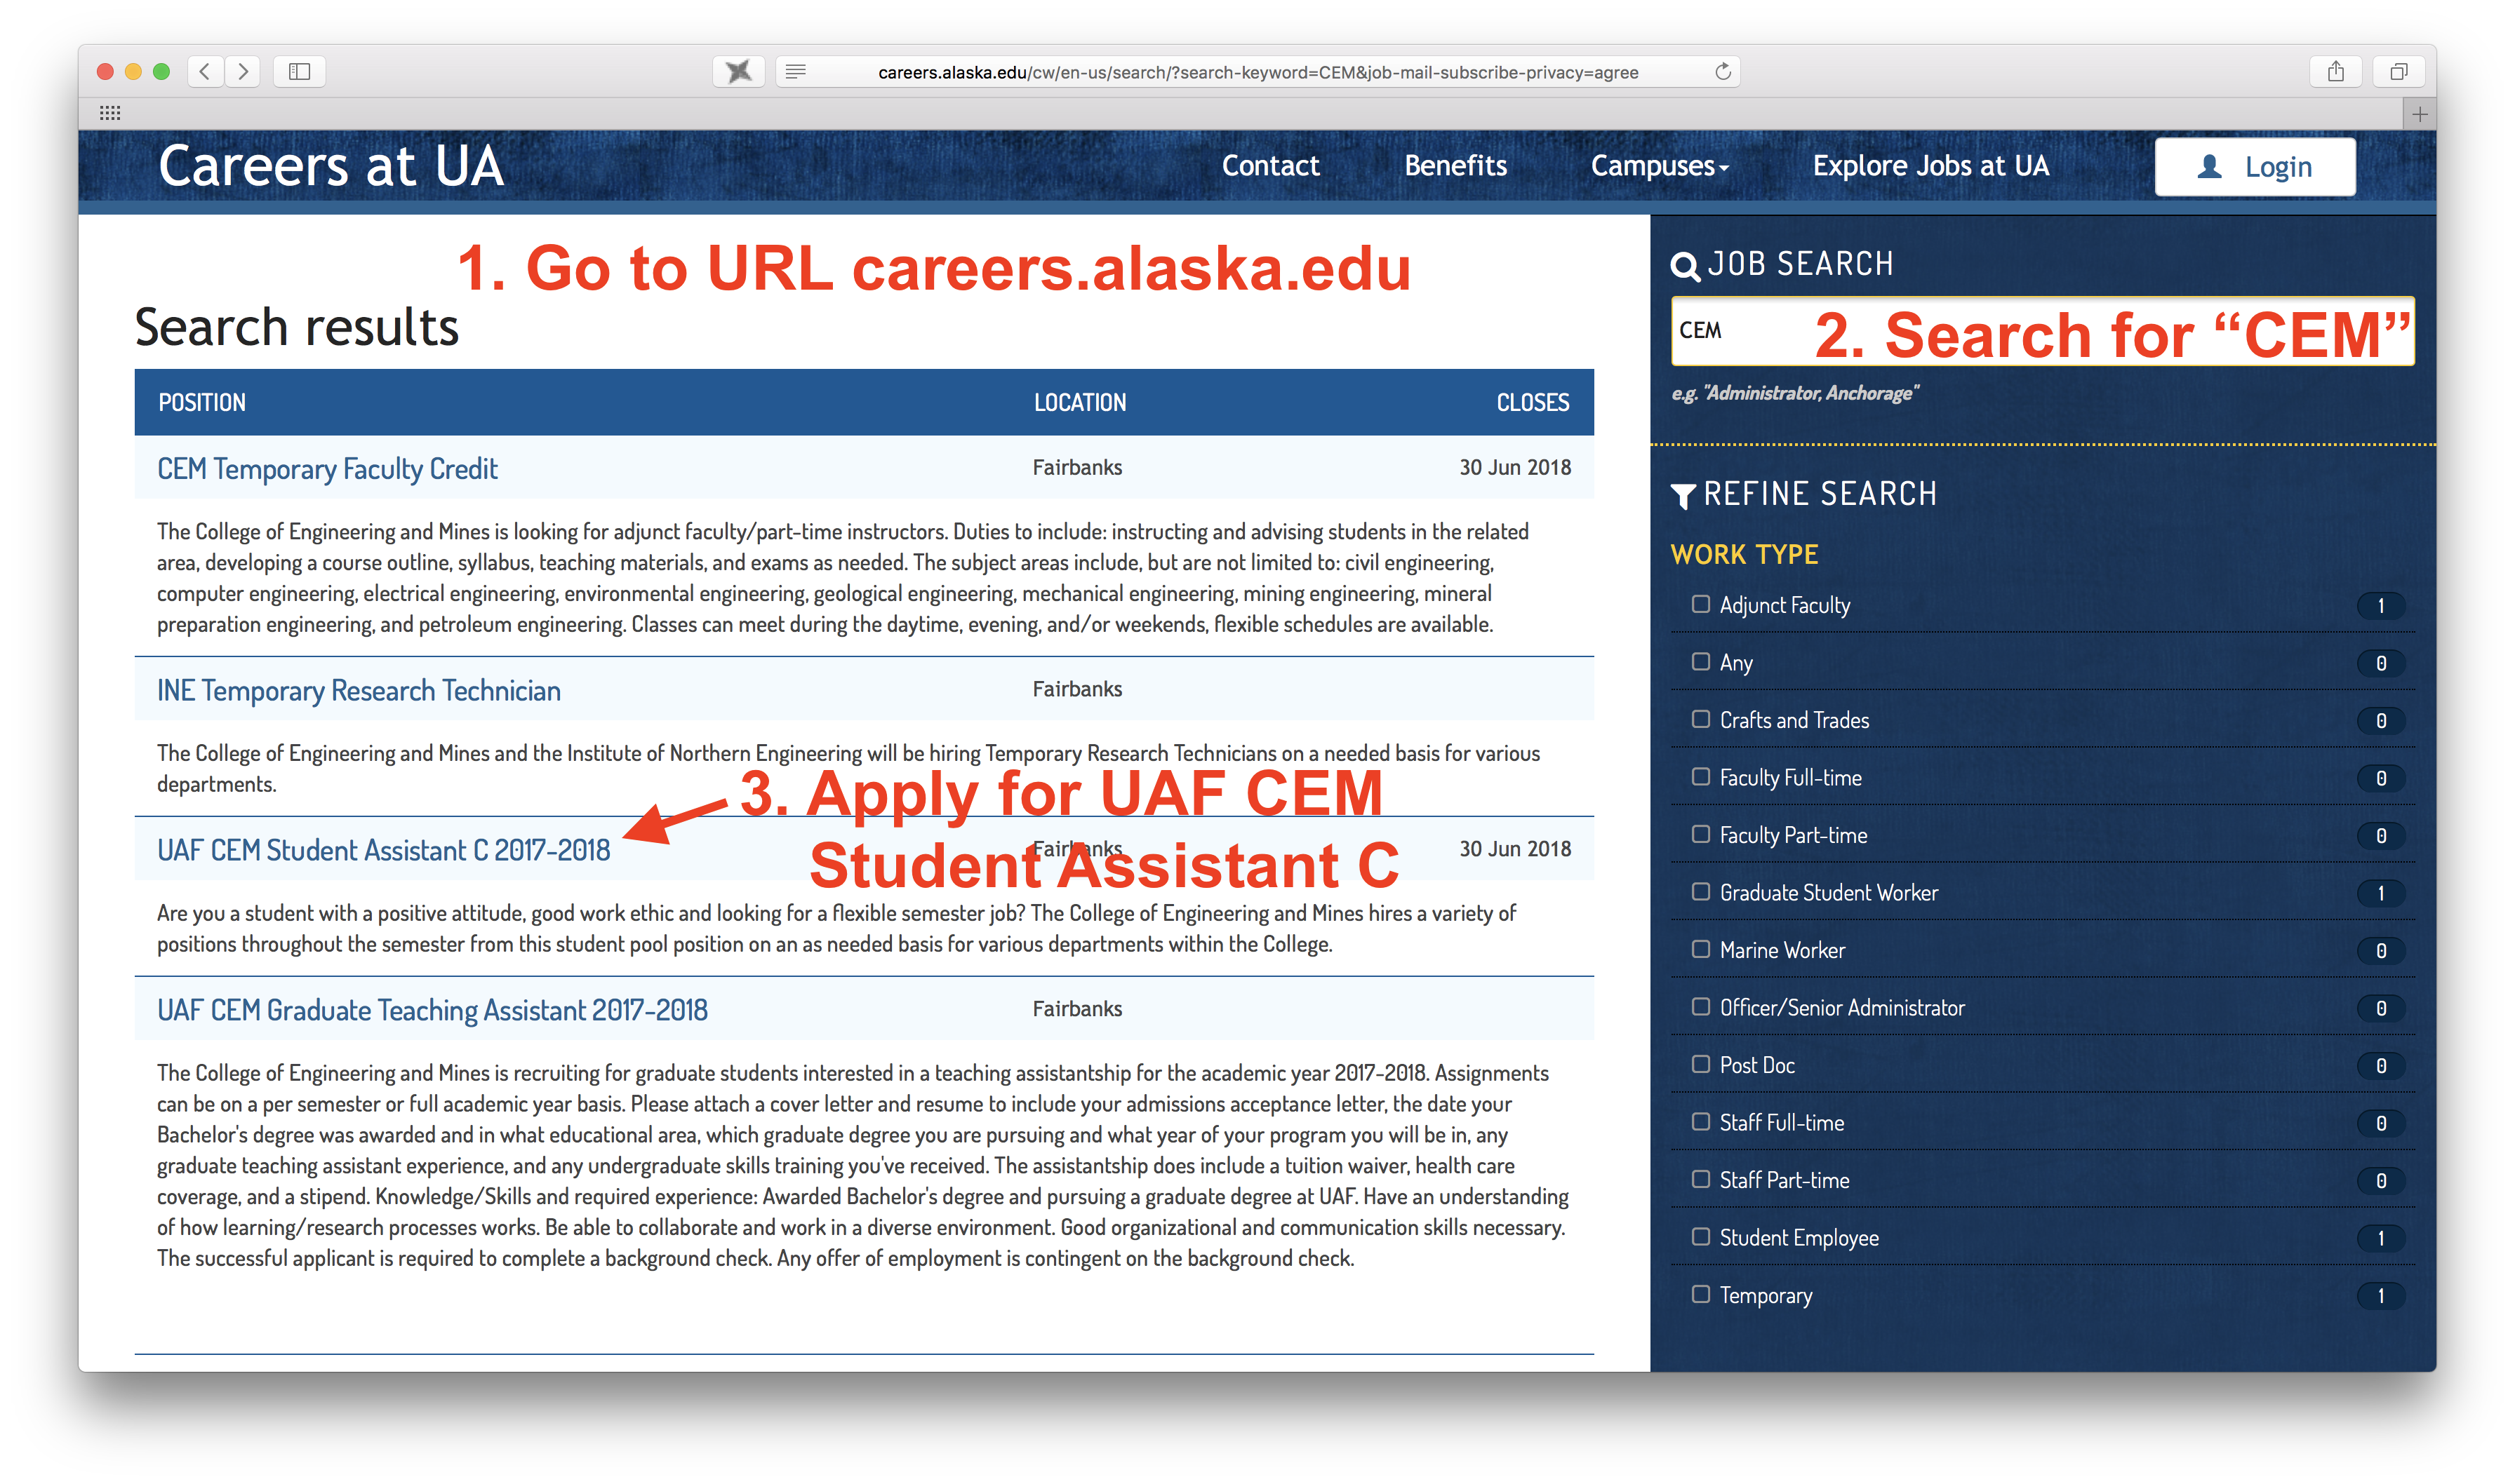Screen dimensions: 2515x1484
Task: Open the Contact page
Action: 1271,166
